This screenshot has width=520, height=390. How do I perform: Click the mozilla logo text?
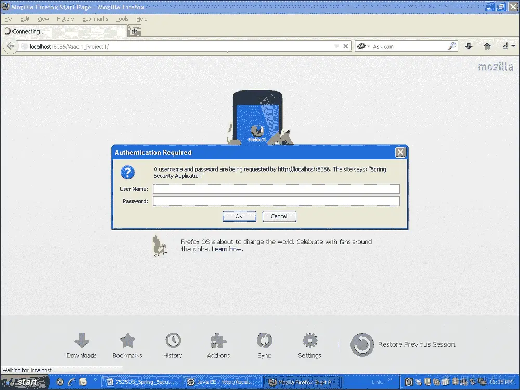[x=496, y=67]
